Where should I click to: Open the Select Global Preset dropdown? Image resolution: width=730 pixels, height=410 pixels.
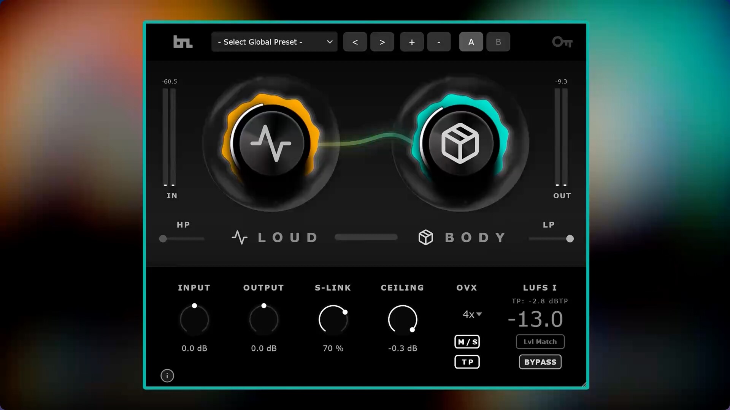pos(274,42)
